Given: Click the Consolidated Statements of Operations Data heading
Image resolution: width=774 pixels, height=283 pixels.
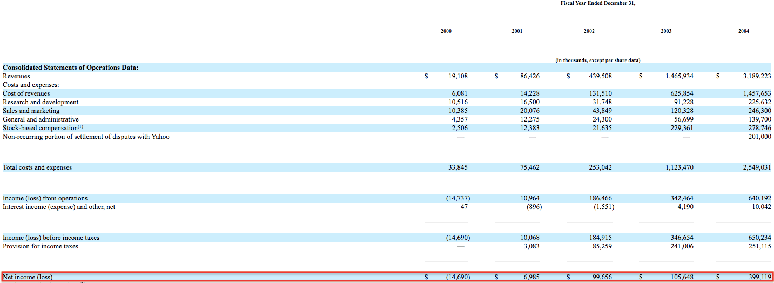Looking at the screenshot, I should (71, 68).
